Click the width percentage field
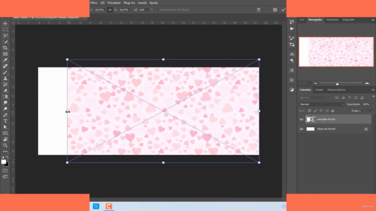 tap(99, 10)
